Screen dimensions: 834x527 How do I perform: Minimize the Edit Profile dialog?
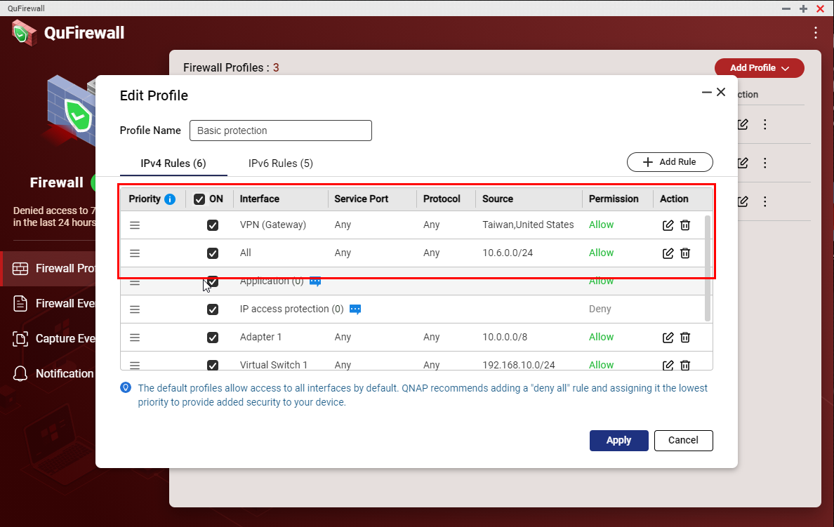coord(706,93)
